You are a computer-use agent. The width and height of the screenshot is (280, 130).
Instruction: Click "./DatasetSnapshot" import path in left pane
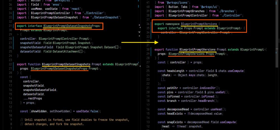click(x=105, y=17)
